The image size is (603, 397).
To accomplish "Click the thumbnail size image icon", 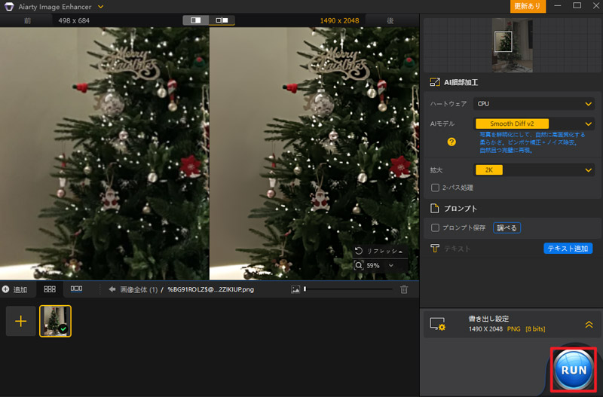I will coord(295,289).
